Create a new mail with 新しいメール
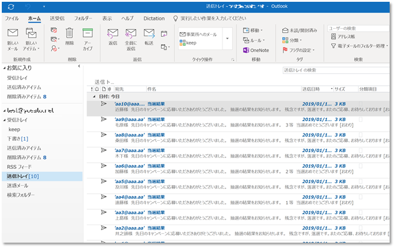Viewport: 395px width, 248px height. click(13, 39)
